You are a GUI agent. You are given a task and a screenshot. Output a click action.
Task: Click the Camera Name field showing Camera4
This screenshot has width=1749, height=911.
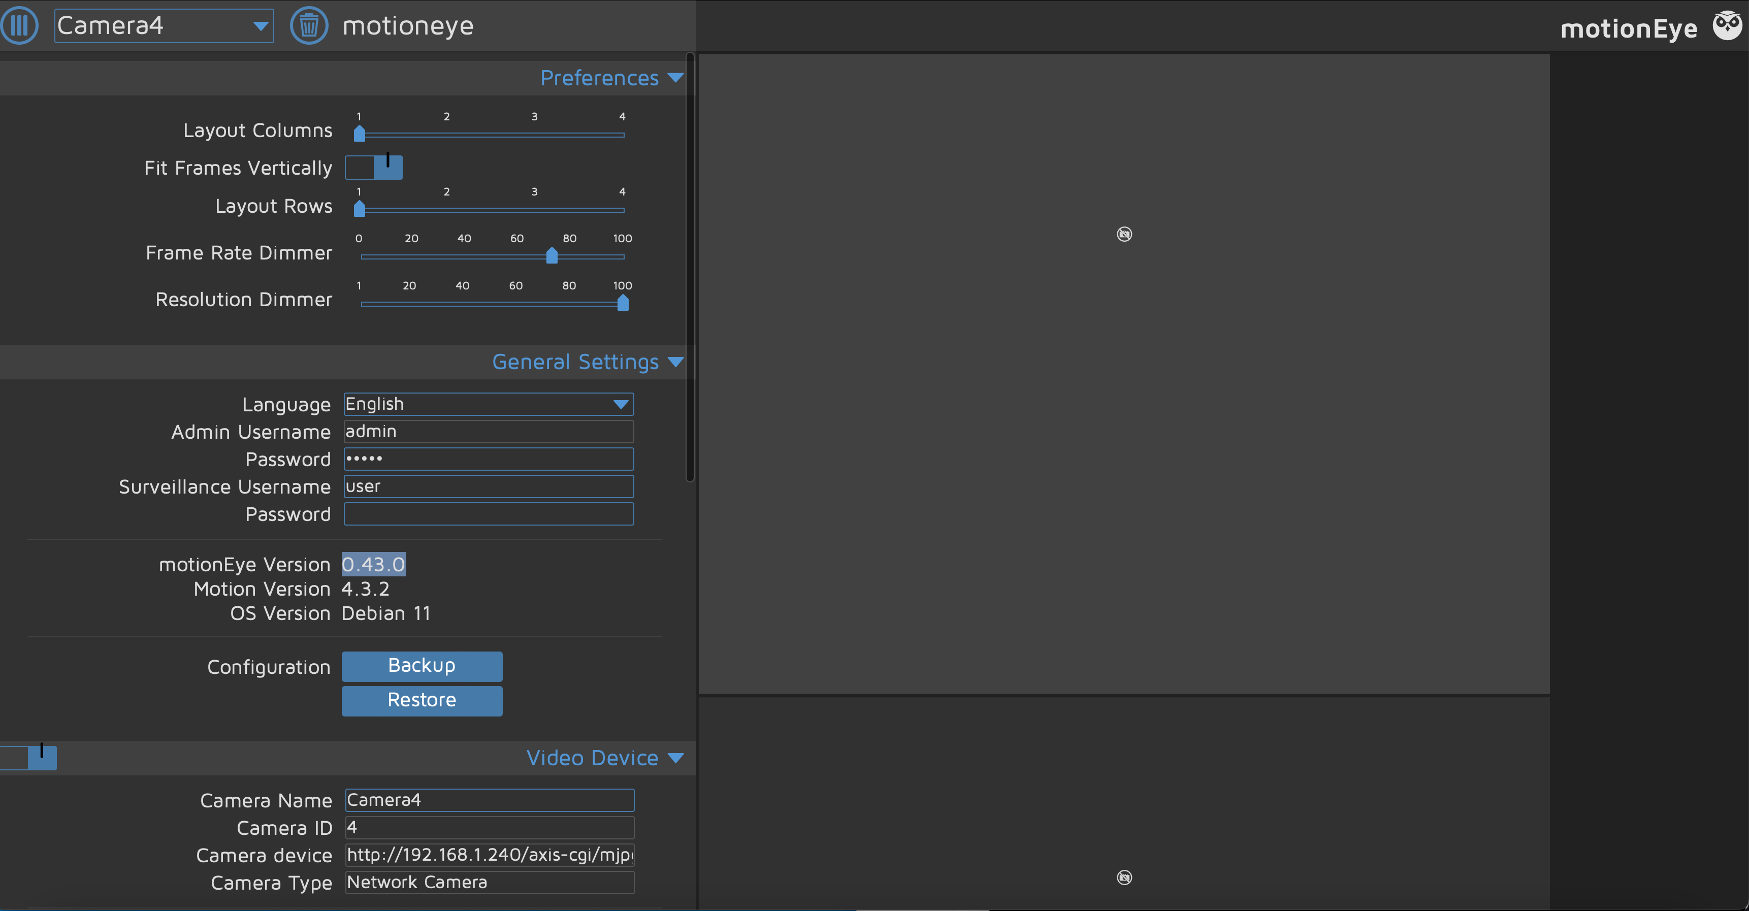point(488,800)
